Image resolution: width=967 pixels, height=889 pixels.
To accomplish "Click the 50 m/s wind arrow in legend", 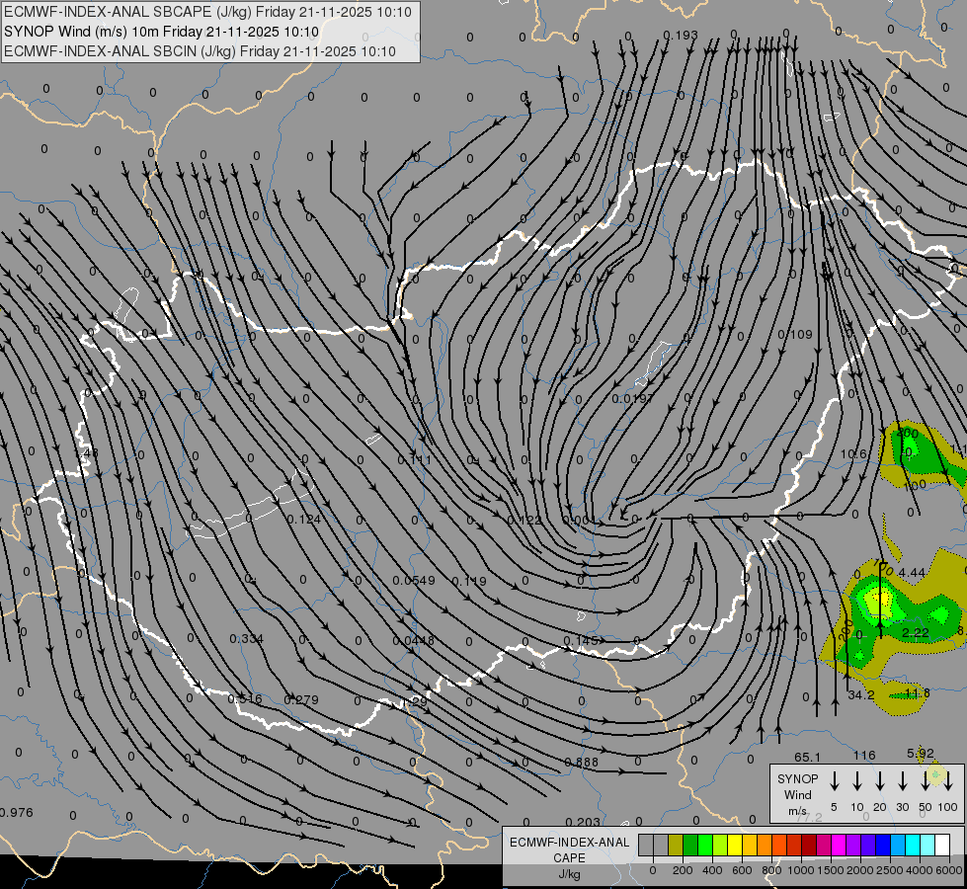I will pyautogui.click(x=926, y=781).
